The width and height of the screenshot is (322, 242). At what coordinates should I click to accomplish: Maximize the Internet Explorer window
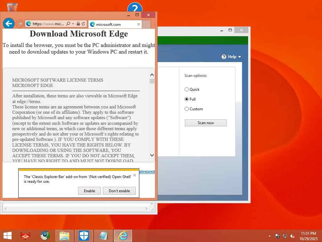pos(137,15)
